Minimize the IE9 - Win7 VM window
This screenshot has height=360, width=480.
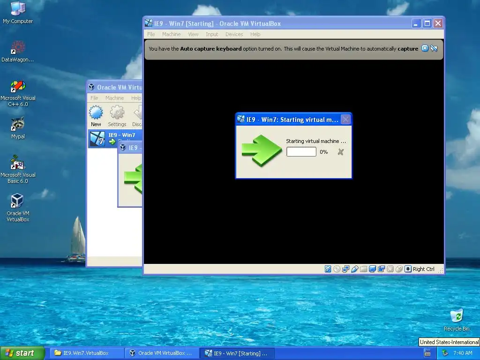point(416,23)
